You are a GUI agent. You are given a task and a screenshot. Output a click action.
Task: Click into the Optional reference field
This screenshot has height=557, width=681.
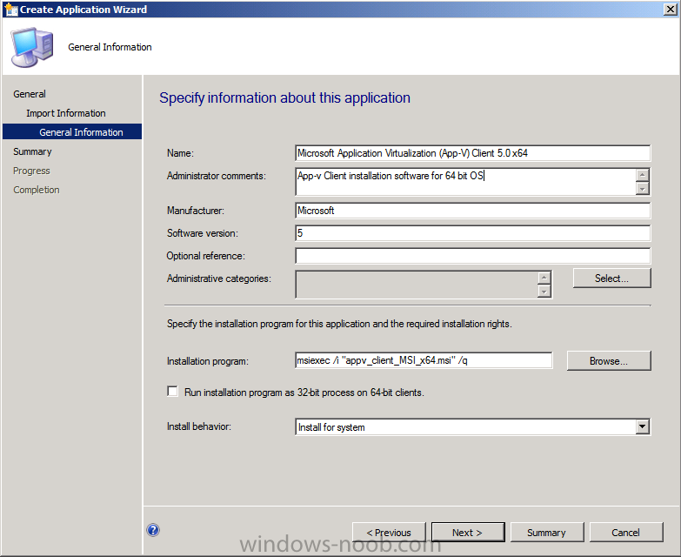click(472, 256)
